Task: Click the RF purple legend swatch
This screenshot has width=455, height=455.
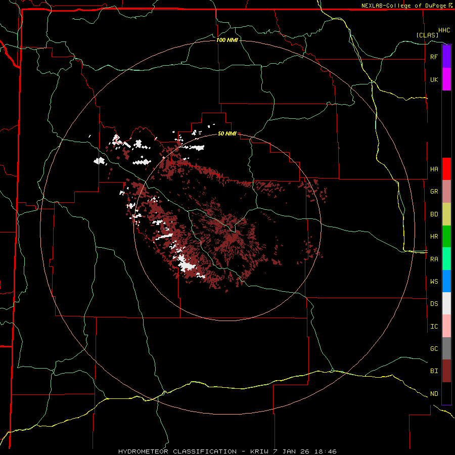Action: pos(446,57)
